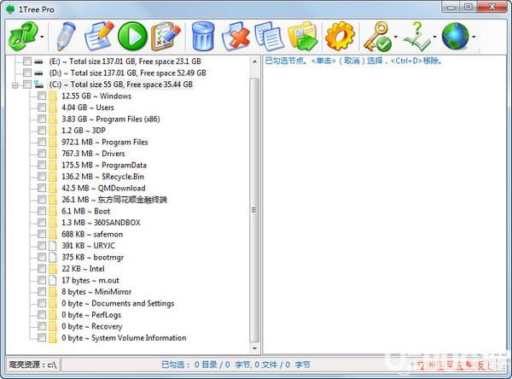This screenshot has height=379, width=512.
Task: Select the D: drive row text
Action: (x=128, y=73)
